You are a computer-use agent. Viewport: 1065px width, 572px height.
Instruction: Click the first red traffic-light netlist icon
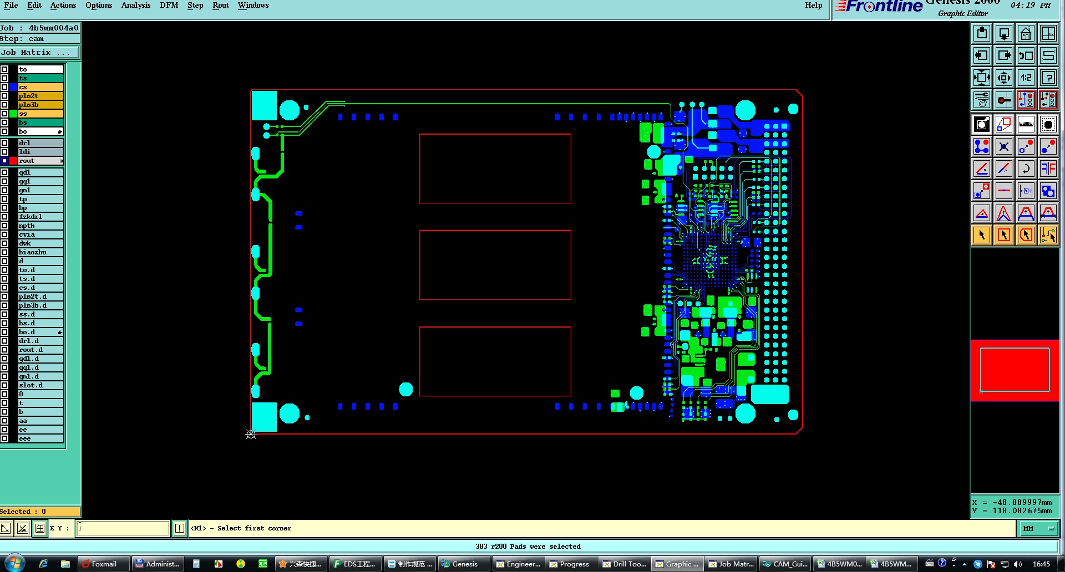coord(1026,100)
